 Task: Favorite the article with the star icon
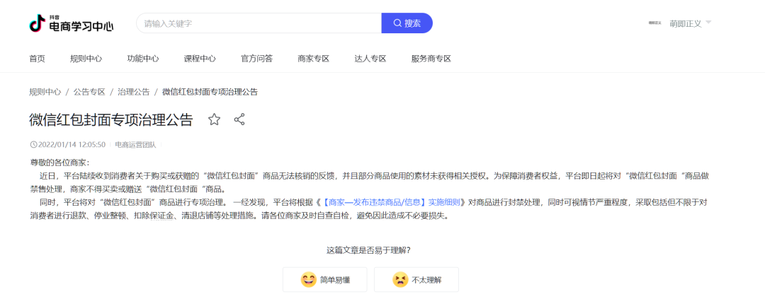(214, 119)
